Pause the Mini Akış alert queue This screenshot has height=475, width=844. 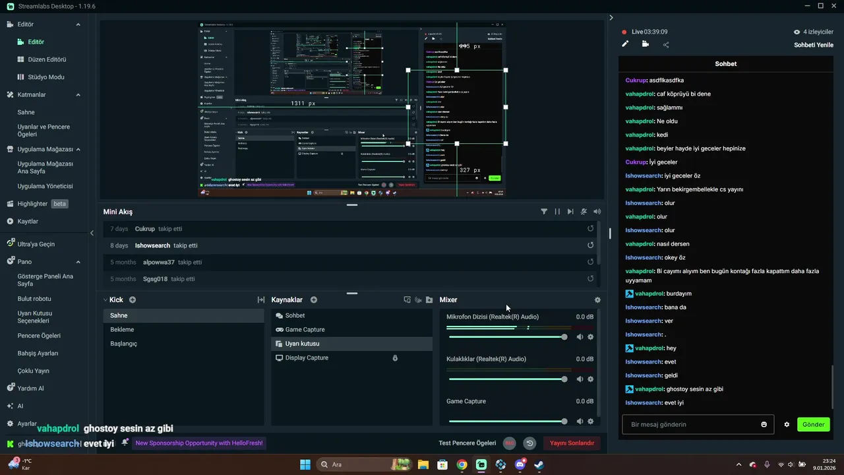click(x=557, y=212)
